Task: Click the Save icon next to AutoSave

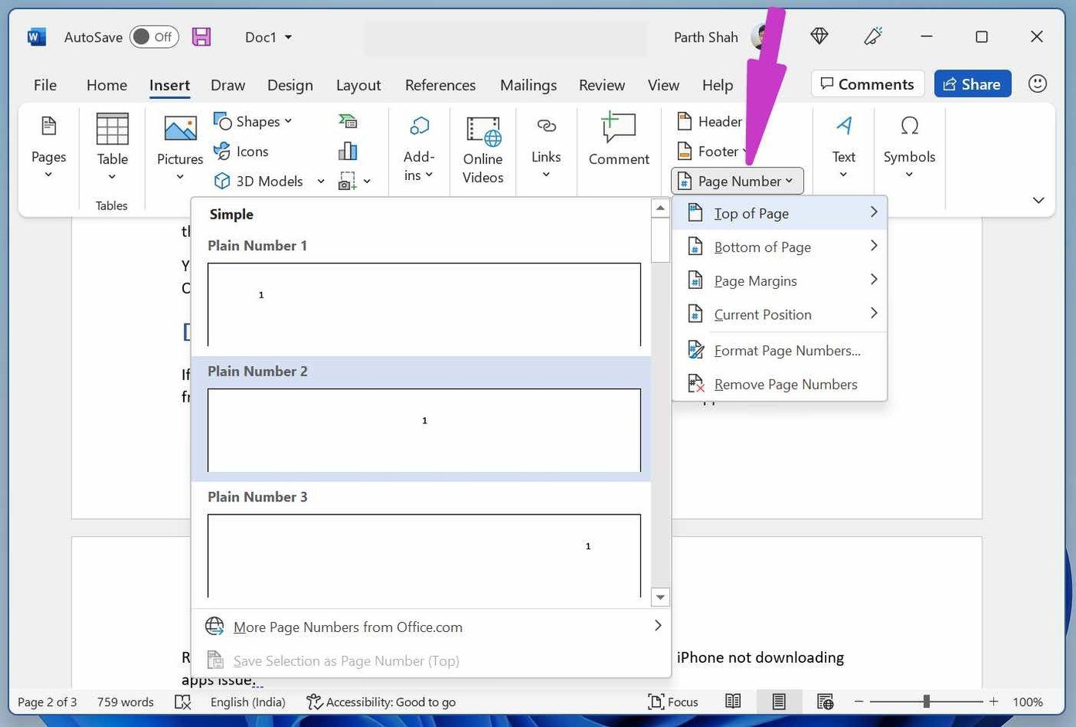Action: (x=201, y=36)
